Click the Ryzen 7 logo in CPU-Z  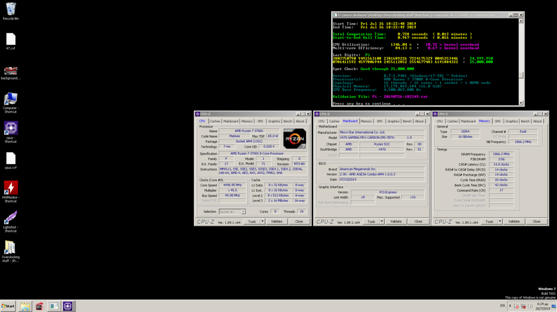[295, 138]
